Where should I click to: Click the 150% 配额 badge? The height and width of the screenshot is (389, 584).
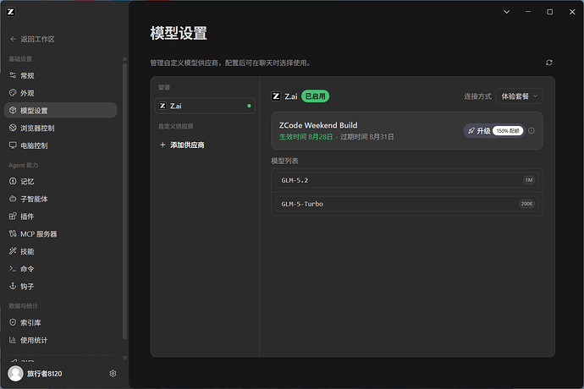508,131
